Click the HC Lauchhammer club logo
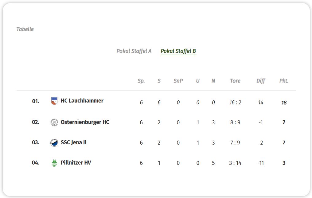This screenshot has height=198, width=312. (x=54, y=101)
